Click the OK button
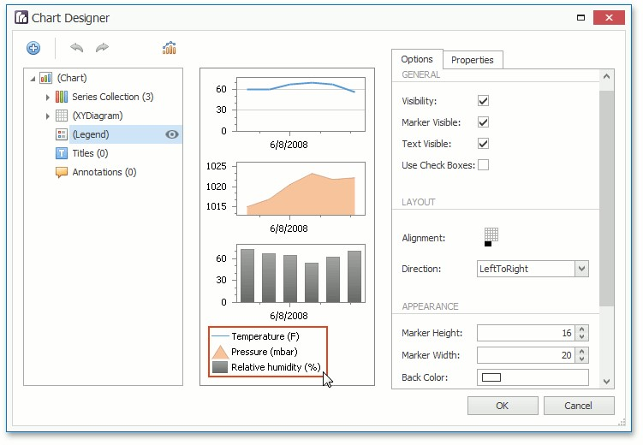Screen dimensions: 643x445 coord(503,406)
